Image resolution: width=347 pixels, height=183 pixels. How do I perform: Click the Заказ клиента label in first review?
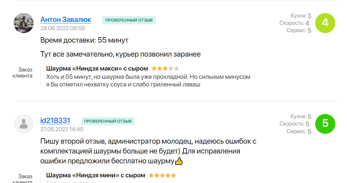tap(23, 73)
